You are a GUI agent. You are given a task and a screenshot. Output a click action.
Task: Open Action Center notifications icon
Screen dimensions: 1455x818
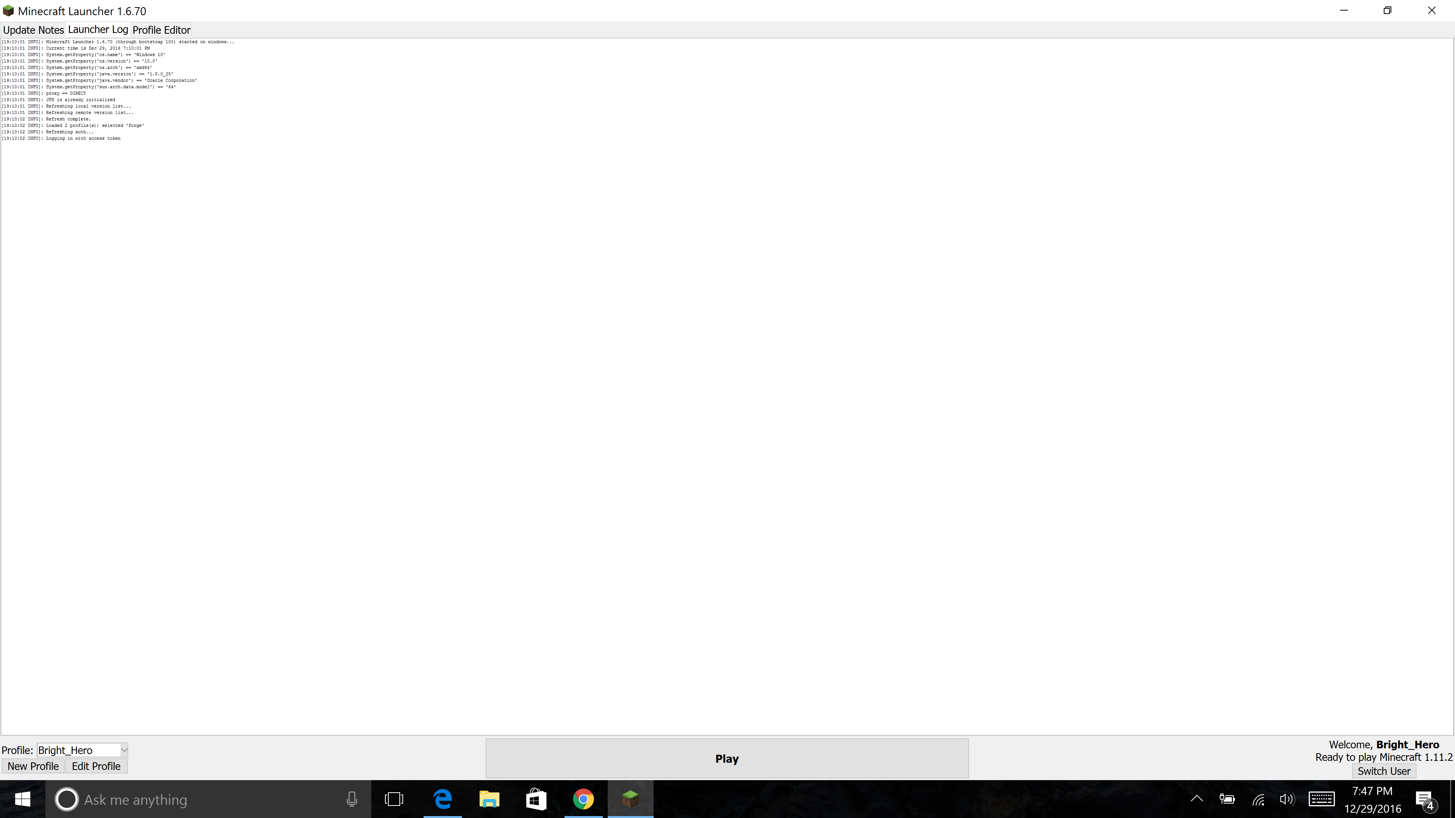(1425, 799)
